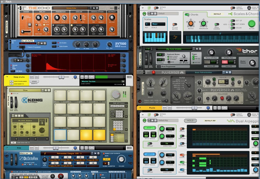Toggle Repeat switch for ARP1

[x=150, y=143]
